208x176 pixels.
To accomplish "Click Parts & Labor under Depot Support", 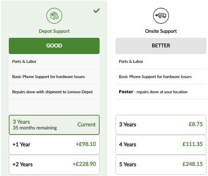I will (x=24, y=61).
